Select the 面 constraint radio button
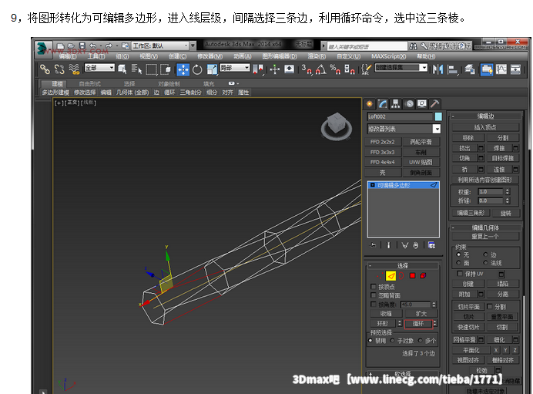533x394 pixels. pyautogui.click(x=458, y=263)
